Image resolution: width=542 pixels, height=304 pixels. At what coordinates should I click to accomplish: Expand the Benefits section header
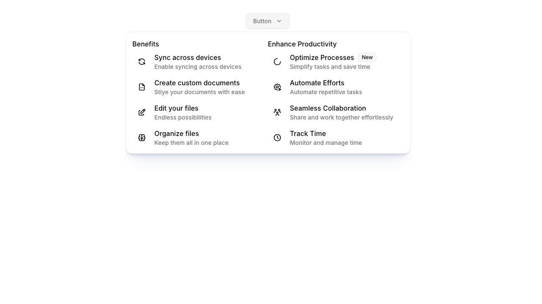(x=146, y=44)
